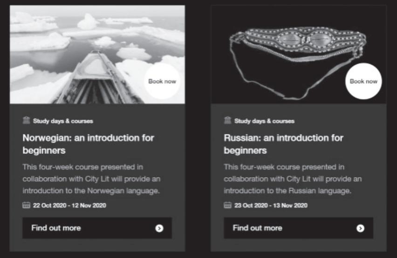The width and height of the screenshot is (397, 258).
Task: Select Study days & courses label on Norwegian card
Action: [63, 121]
